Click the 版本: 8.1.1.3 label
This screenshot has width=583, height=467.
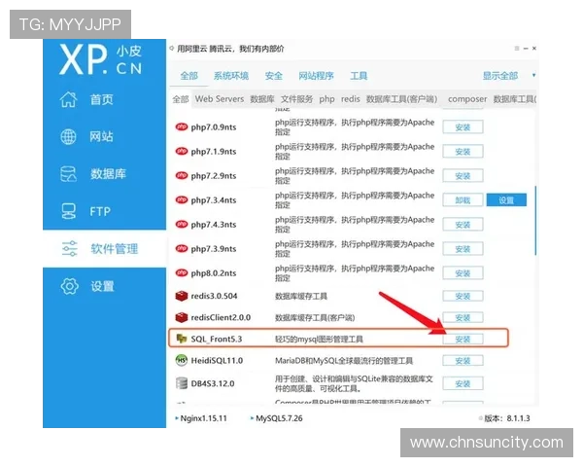(507, 418)
